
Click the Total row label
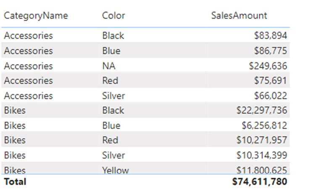coord(15,182)
